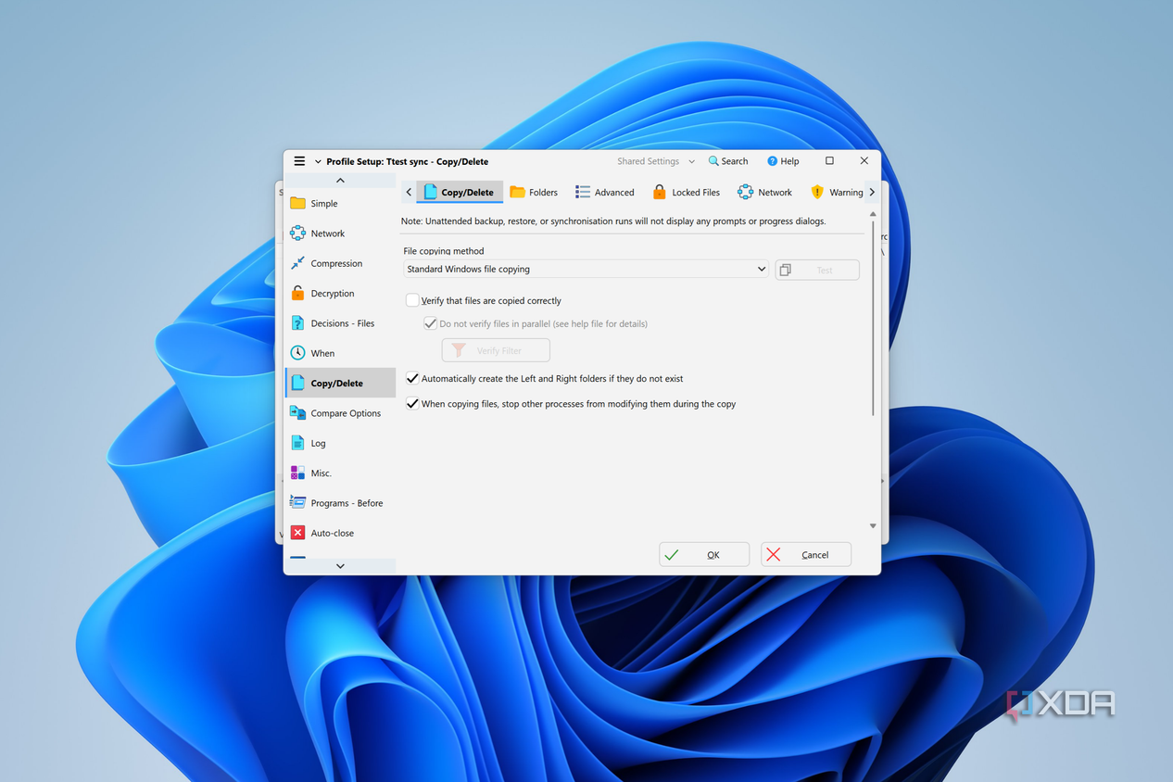Viewport: 1173px width, 782px height.
Task: Click the Programs - Before icon
Action: [x=297, y=502]
